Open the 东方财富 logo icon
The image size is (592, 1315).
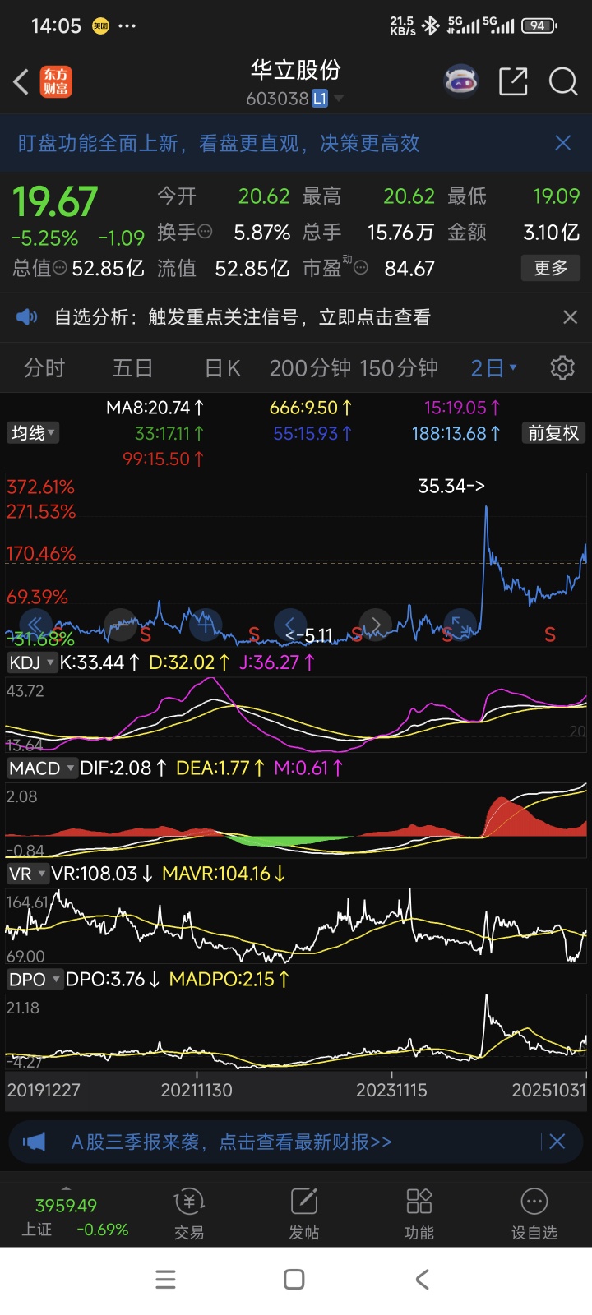point(56,81)
